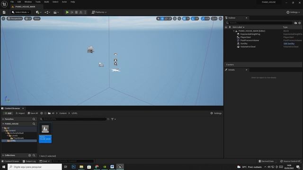Toggle surface snapping icon in viewport
303x170 pixels.
point(179,18)
